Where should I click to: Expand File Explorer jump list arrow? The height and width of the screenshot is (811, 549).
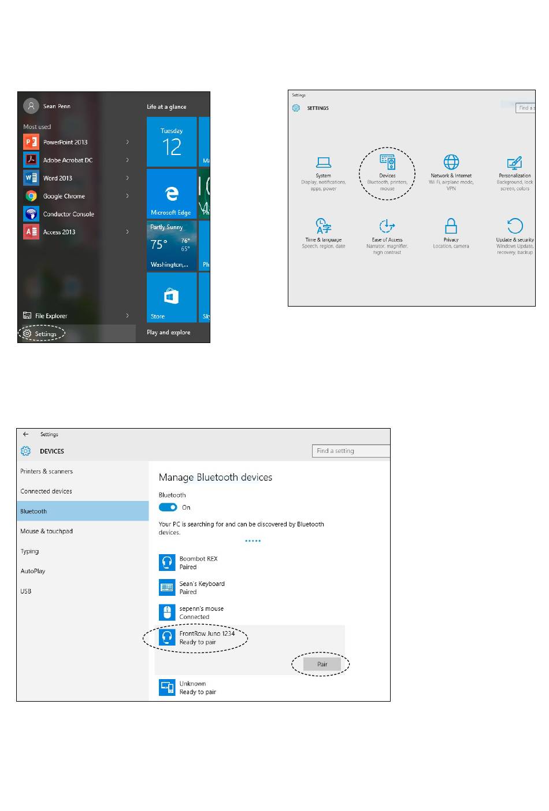[x=127, y=315]
